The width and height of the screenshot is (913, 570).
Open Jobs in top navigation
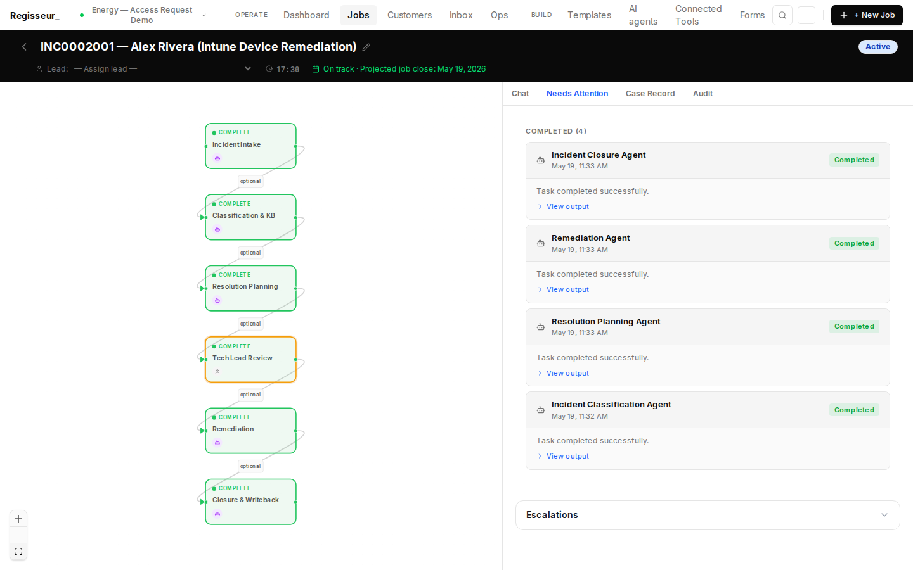[358, 15]
